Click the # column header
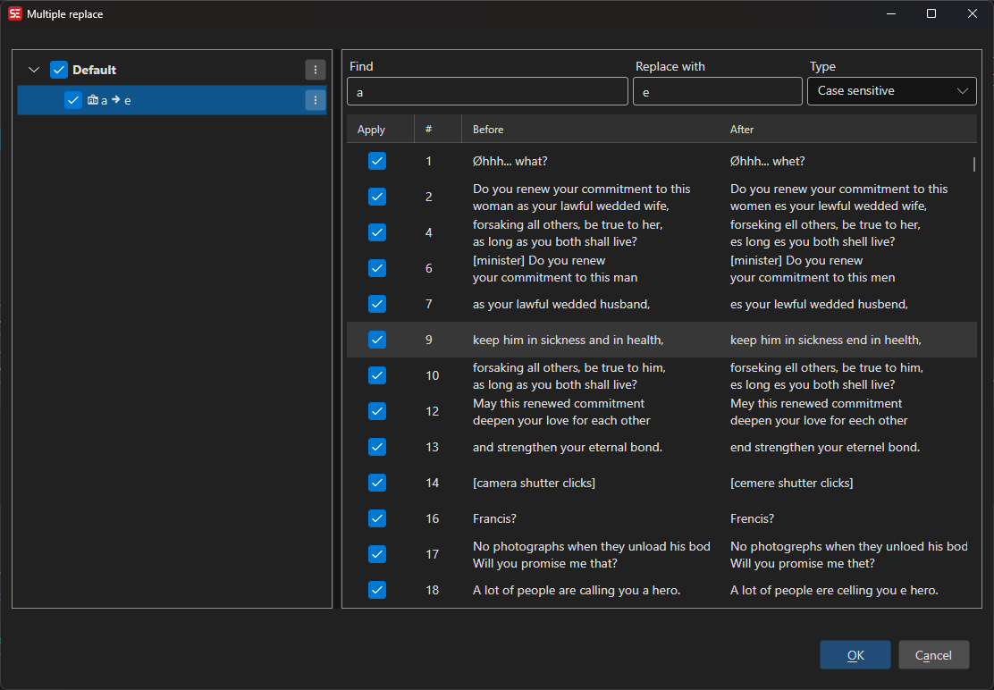This screenshot has width=994, height=690. [x=429, y=130]
